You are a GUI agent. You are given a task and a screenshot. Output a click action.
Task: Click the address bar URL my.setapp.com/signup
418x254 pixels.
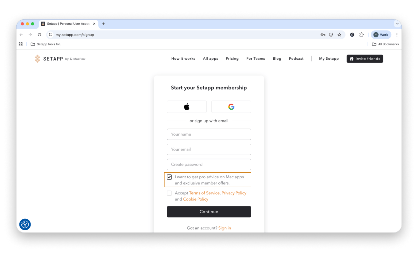coord(75,35)
